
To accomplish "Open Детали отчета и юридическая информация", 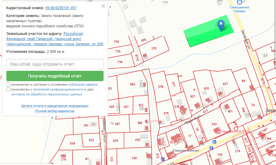I will coord(55,106).
